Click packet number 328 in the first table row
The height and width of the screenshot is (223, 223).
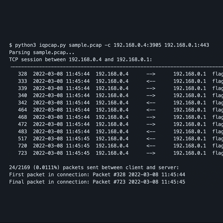[22, 74]
